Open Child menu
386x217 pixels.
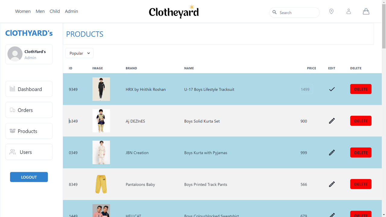point(55,11)
